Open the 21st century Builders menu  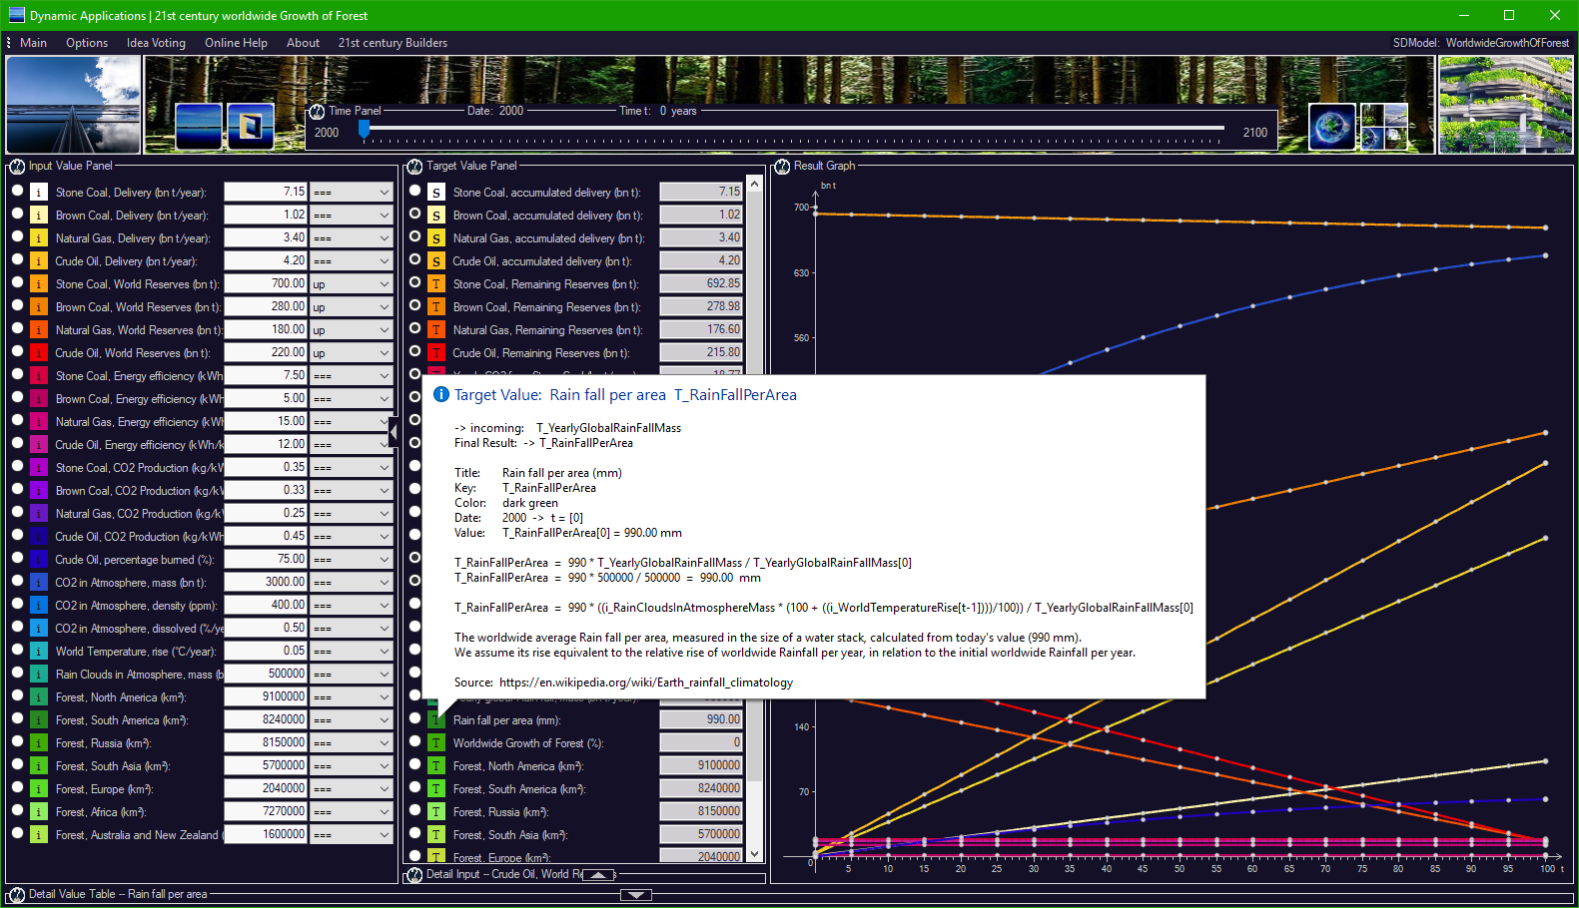coord(393,43)
